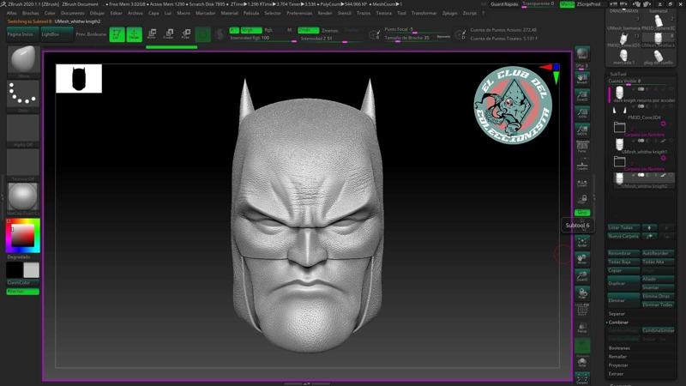Open the Zplugin menu
This screenshot has height=386, width=686.
pyautogui.click(x=449, y=13)
